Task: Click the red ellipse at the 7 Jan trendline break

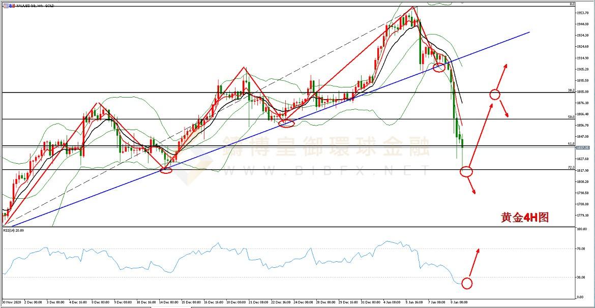Action: tap(439, 67)
